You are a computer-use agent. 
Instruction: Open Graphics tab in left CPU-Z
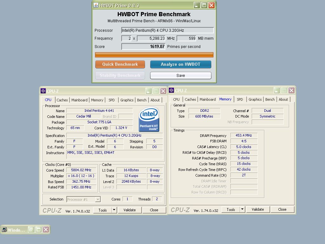(x=127, y=100)
